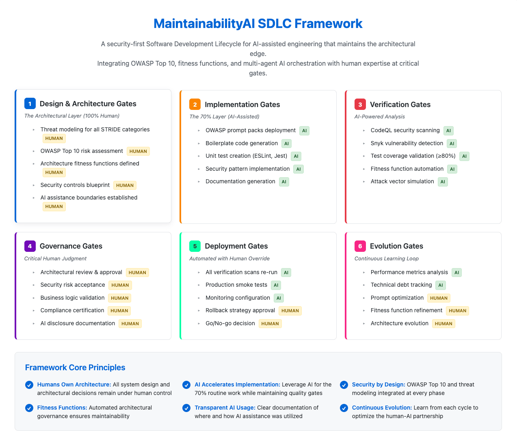
Task: Click the AI tag next to CodeQL security scanning
Action: [448, 131]
